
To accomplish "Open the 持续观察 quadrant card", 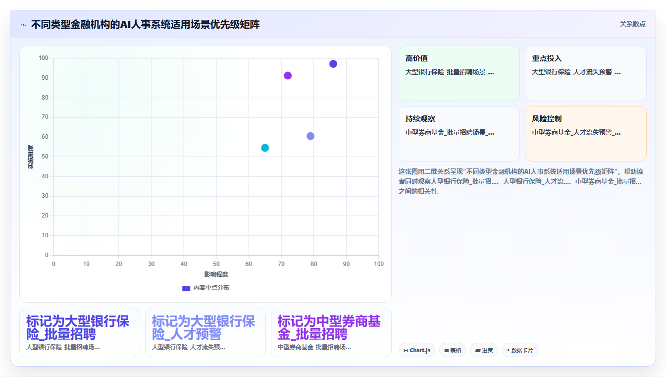I will 459,134.
